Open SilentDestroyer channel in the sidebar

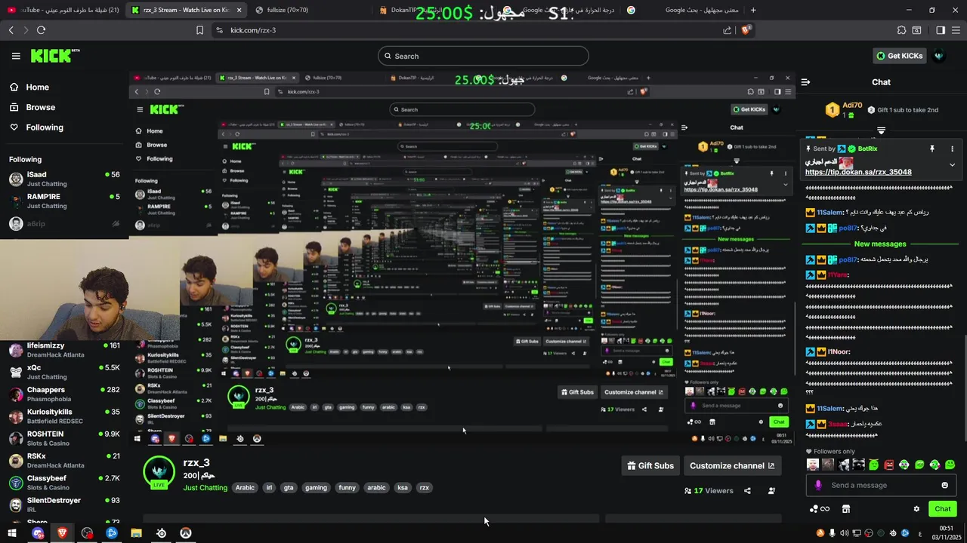pyautogui.click(x=64, y=505)
